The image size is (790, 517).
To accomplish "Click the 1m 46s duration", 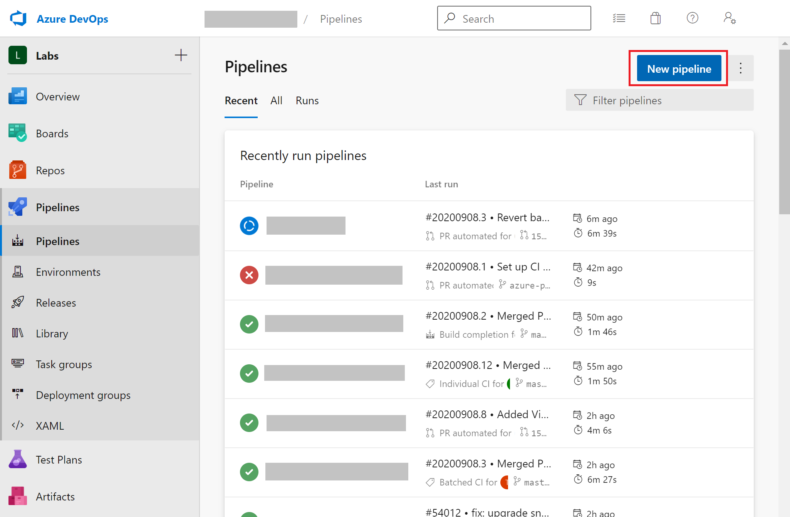I will (602, 332).
